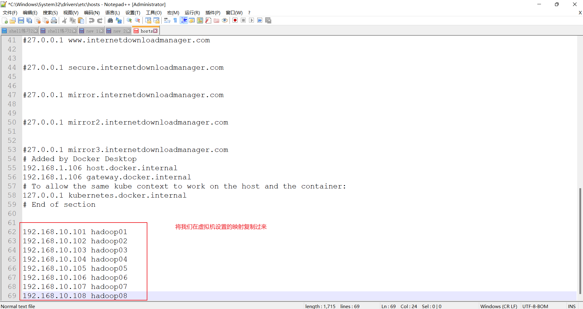Open the Replace dialog icon
The width and height of the screenshot is (583, 309).
click(x=118, y=20)
